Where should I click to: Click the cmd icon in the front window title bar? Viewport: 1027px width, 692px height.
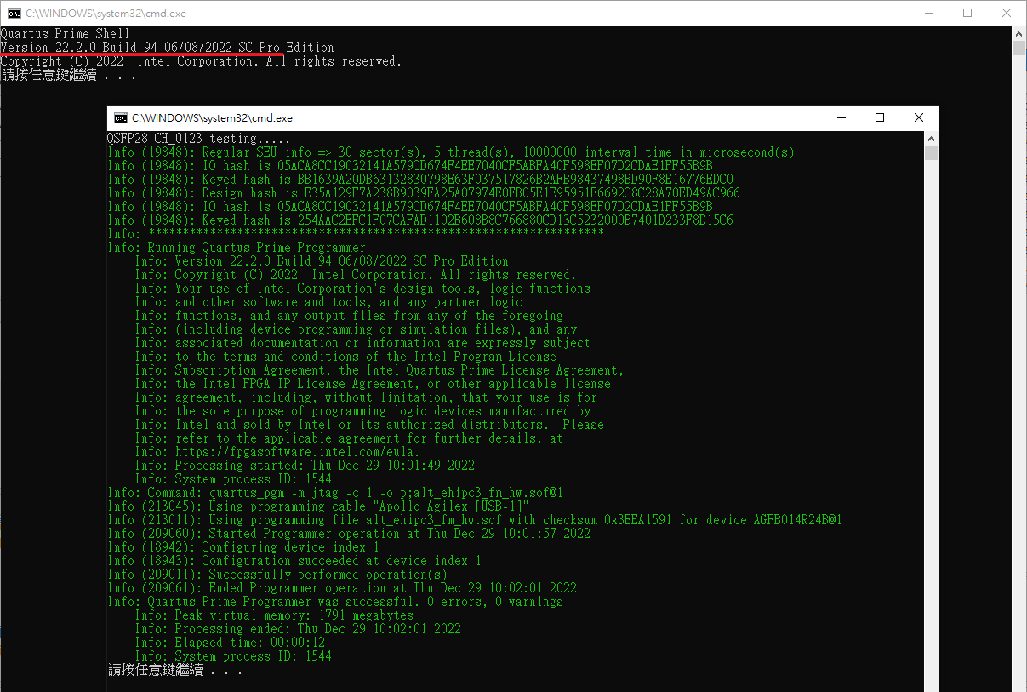pyautogui.click(x=121, y=118)
